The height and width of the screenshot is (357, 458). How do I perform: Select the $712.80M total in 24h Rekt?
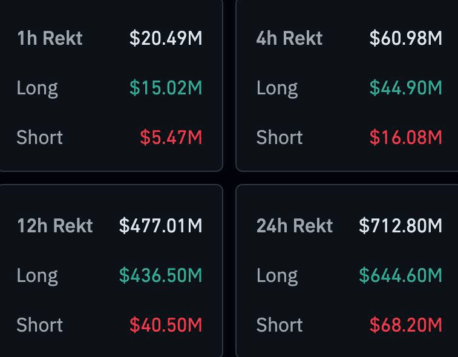tap(401, 226)
